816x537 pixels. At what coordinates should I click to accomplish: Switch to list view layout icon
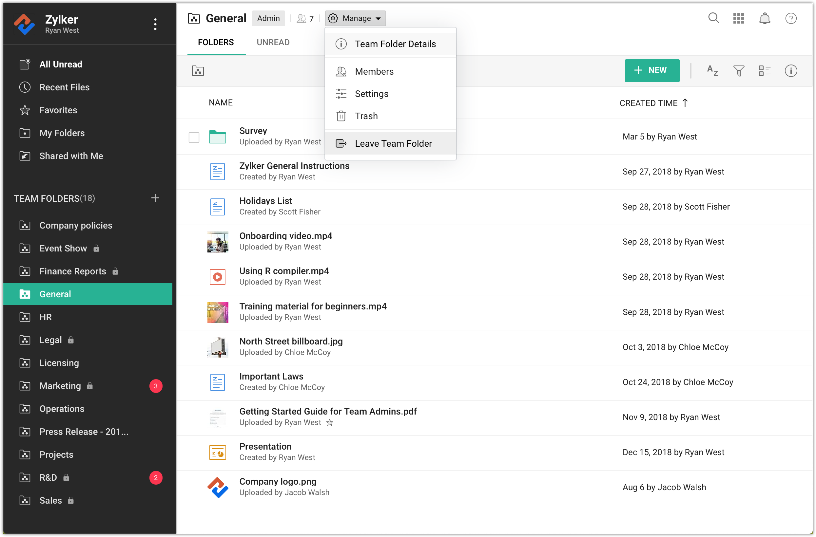coord(764,71)
